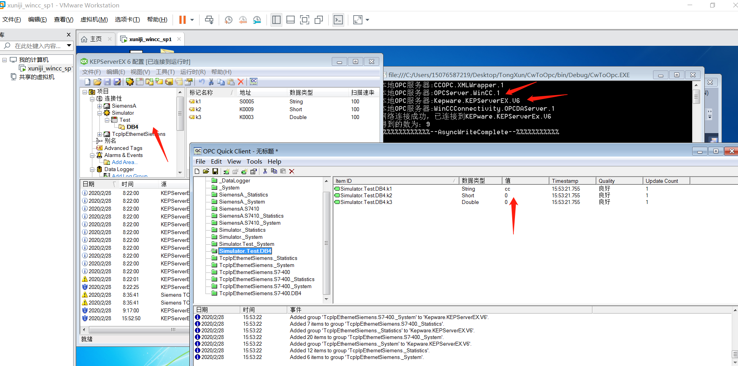Click the Timestamp column header
The height and width of the screenshot is (366, 738).
pyautogui.click(x=572, y=181)
